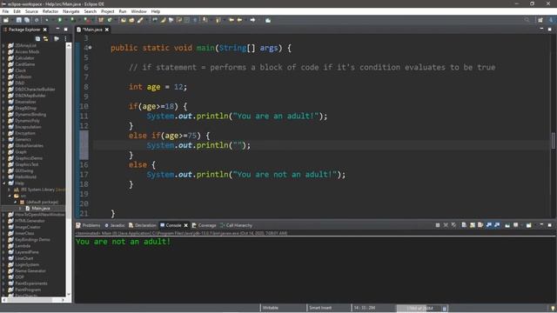The image size is (557, 313).
Task: Select Main.java in Package Explorer
Action: pyautogui.click(x=41, y=209)
